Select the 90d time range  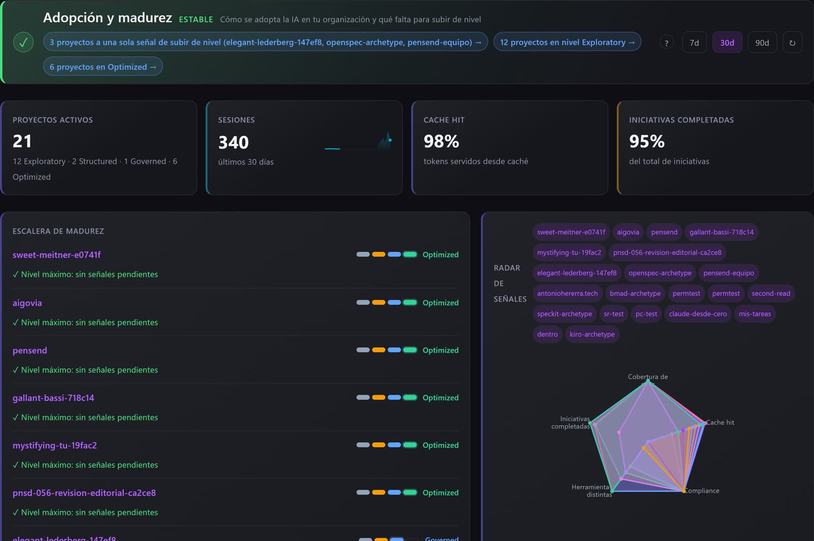tap(762, 43)
